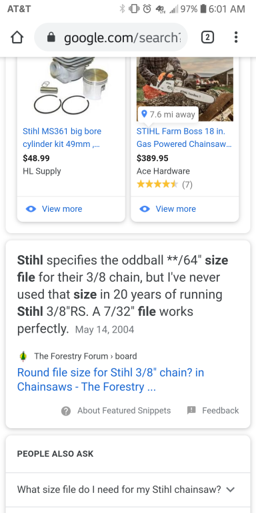Open STIHL Farm Boss 18 in. chainsaw link
This screenshot has width=256, height=513.
pyautogui.click(x=184, y=138)
